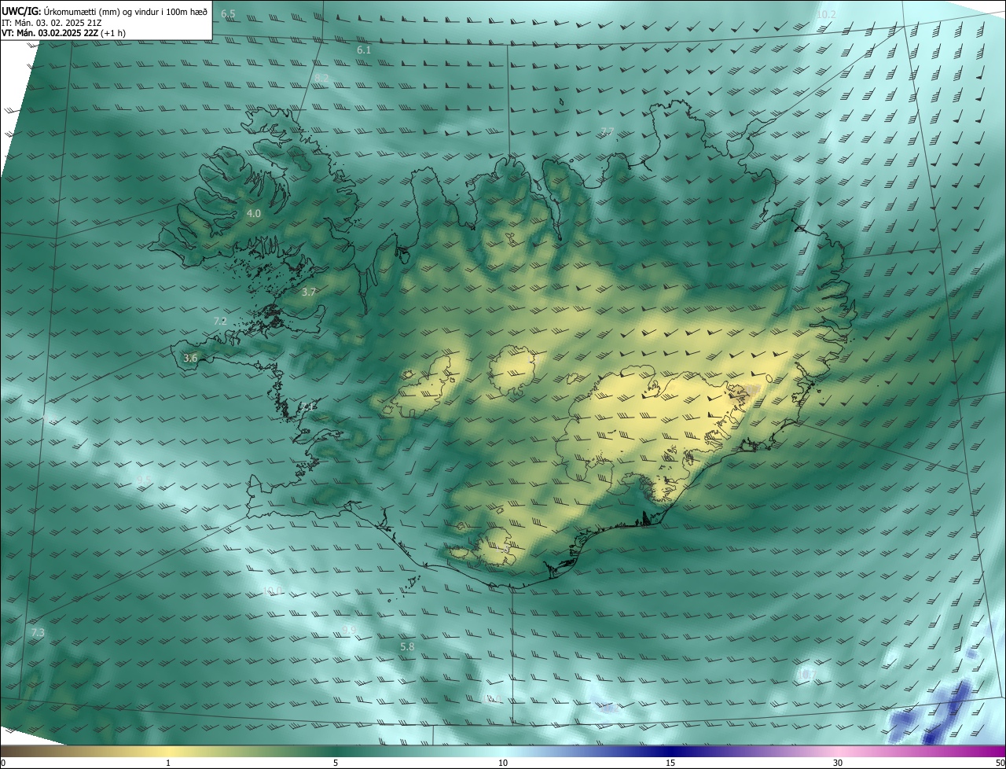Click the map value label "5.8"
The height and width of the screenshot is (769, 1006).
407,646
